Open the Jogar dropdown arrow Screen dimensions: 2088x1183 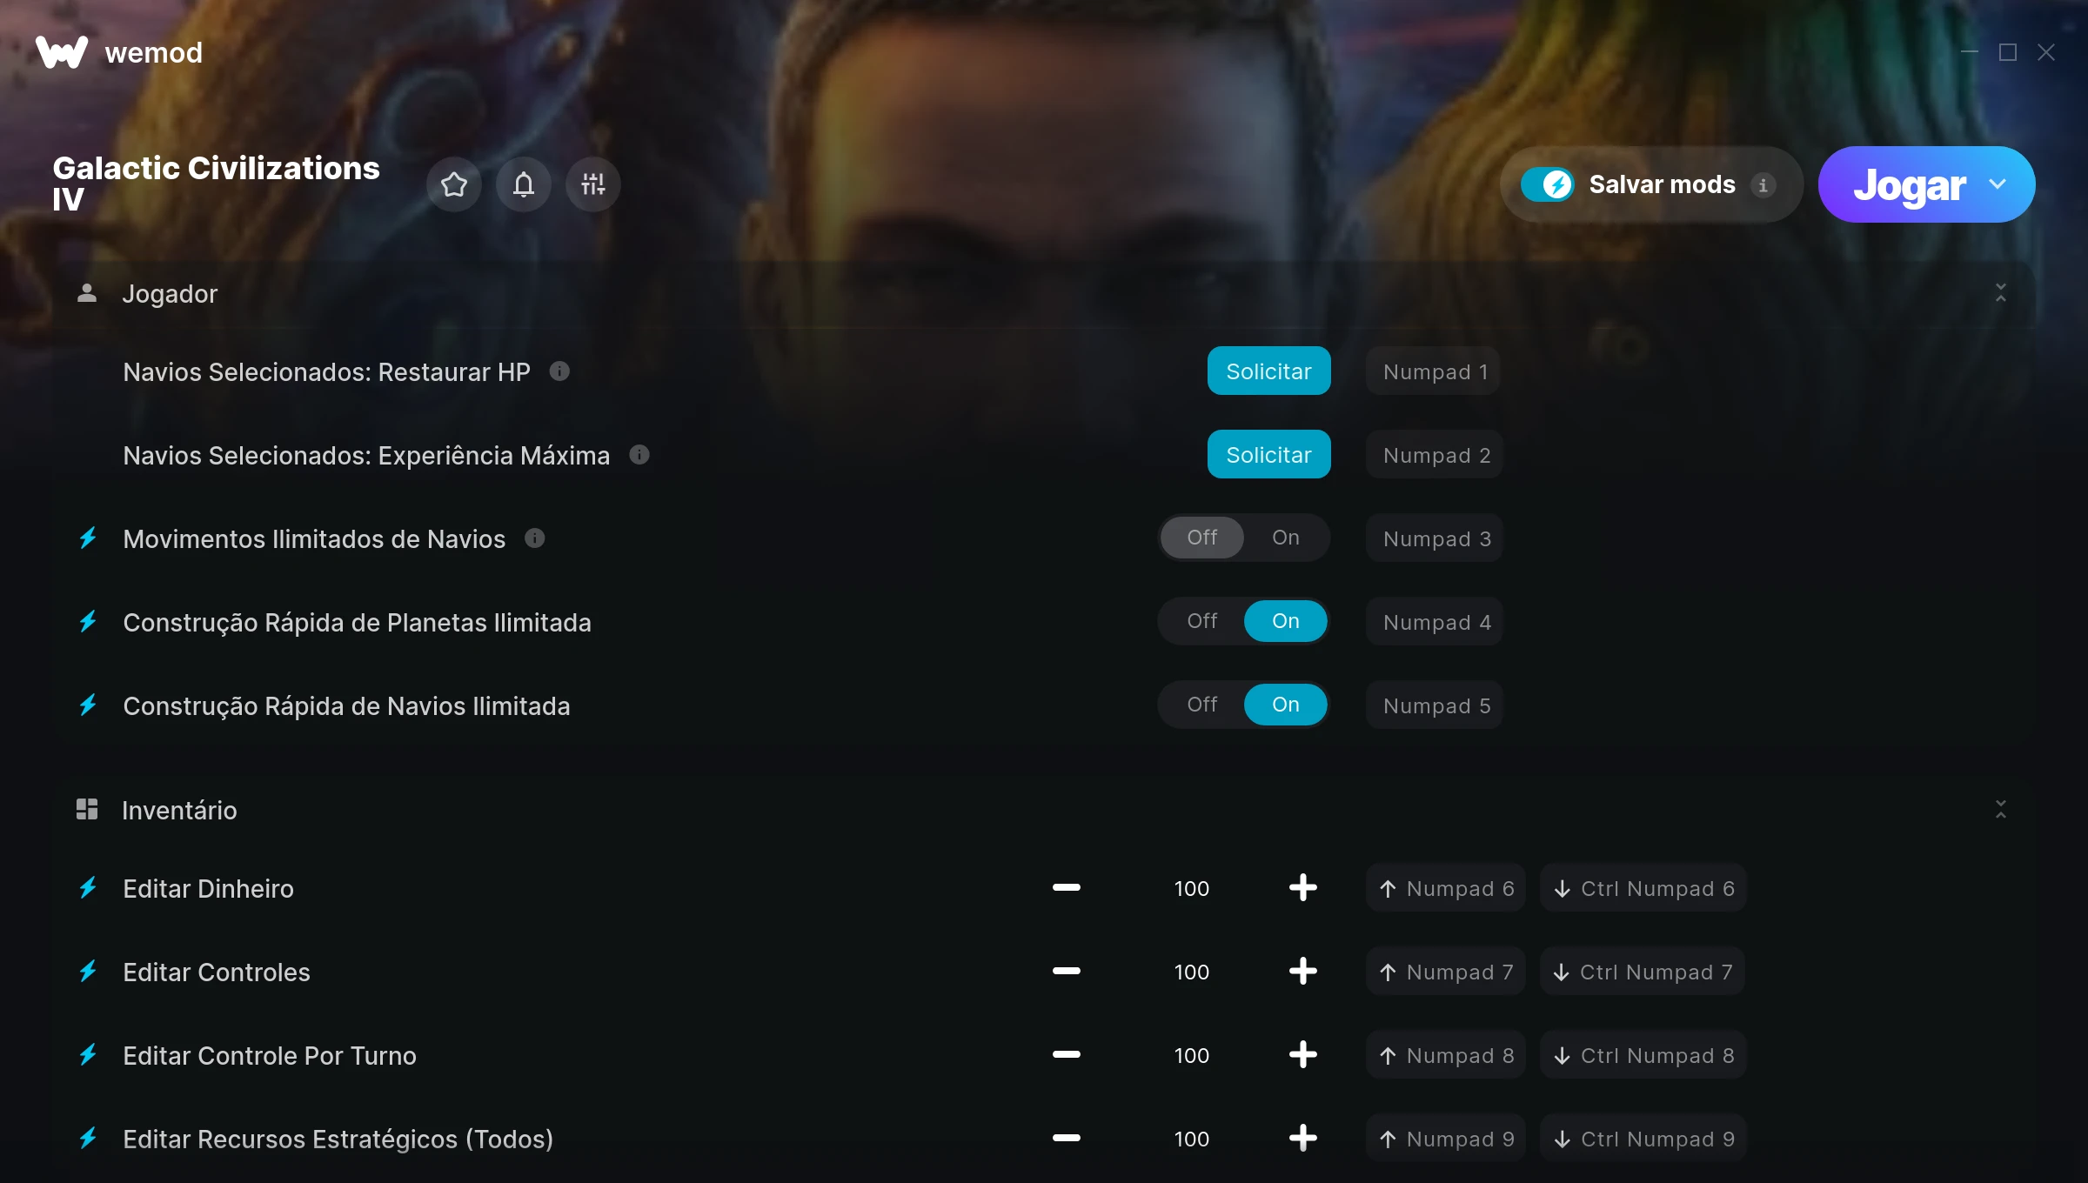pyautogui.click(x=1998, y=184)
